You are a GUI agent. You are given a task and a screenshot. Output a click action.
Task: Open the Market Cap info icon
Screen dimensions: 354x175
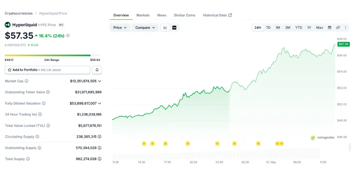pos(26,81)
